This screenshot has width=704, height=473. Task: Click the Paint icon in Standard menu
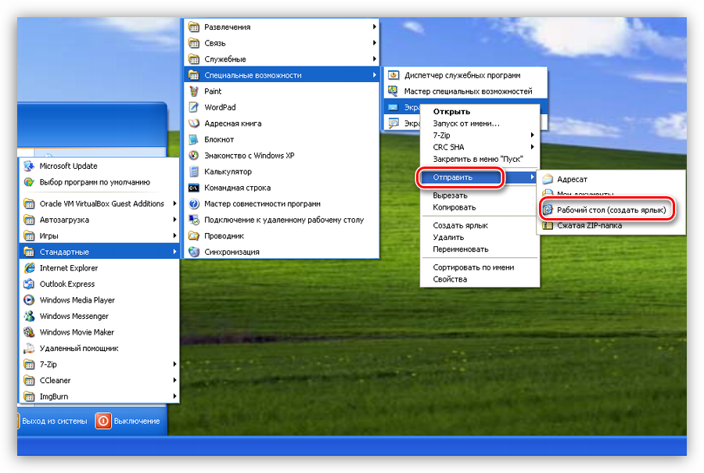coord(194,91)
